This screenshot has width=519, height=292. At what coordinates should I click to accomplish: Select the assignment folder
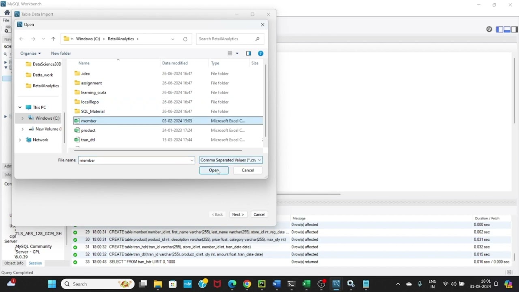tap(168, 83)
